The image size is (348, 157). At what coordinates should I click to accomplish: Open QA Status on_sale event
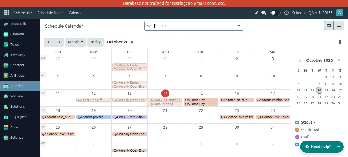click(x=237, y=100)
